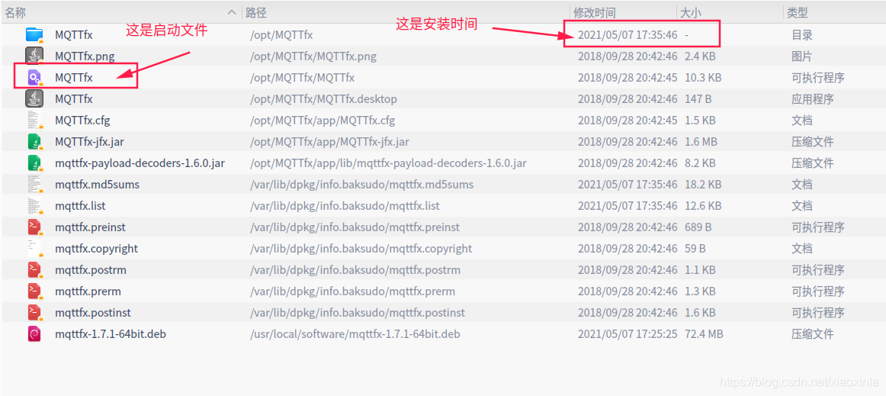Image resolution: width=886 pixels, height=396 pixels.
Task: Click the 12.6 KB size value
Action: pyautogui.click(x=702, y=206)
